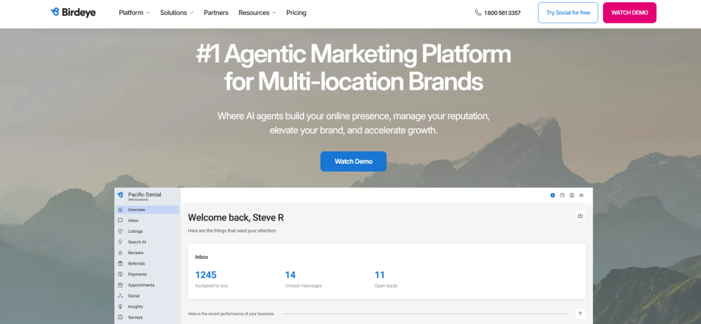Screen dimensions: 701x324
Task: Click the Try Social for free button
Action: pos(568,13)
